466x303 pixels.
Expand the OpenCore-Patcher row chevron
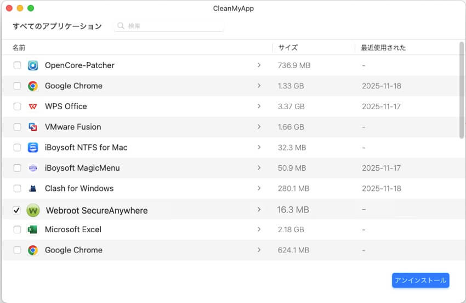tap(259, 65)
